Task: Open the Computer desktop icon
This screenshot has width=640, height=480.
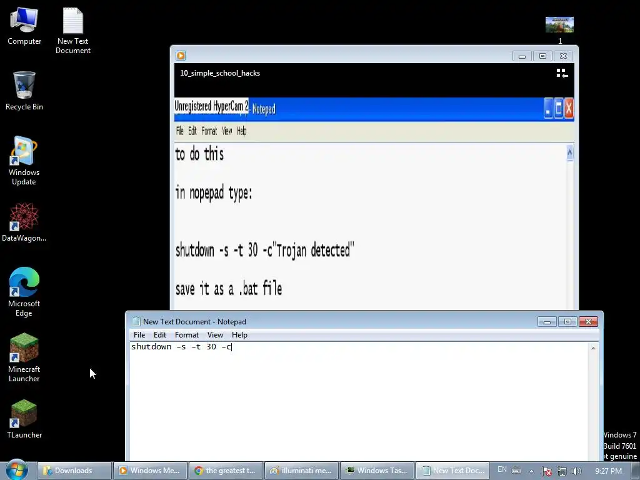Action: coord(24,26)
